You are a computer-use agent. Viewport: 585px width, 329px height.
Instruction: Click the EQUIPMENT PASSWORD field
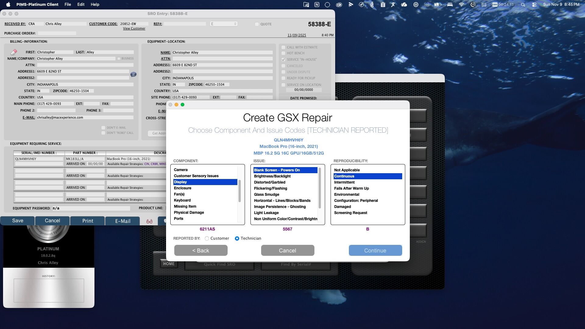(91, 208)
